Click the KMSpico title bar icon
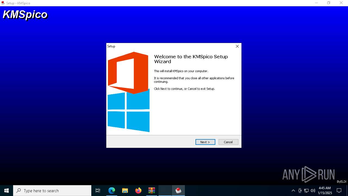Viewport: 348px width, 196px height. [x=3, y=3]
